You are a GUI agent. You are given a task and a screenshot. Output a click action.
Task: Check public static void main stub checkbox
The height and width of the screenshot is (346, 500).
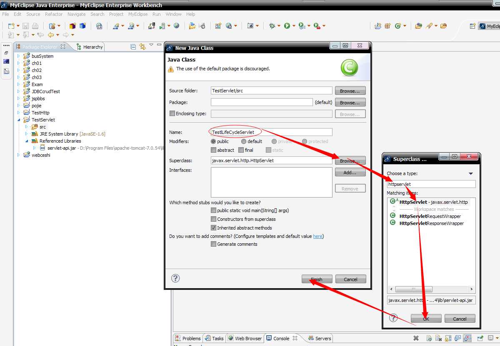(x=214, y=210)
